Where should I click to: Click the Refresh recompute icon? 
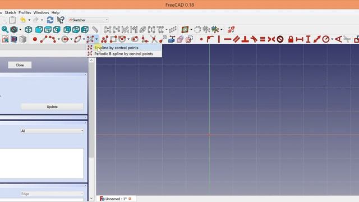[50, 20]
